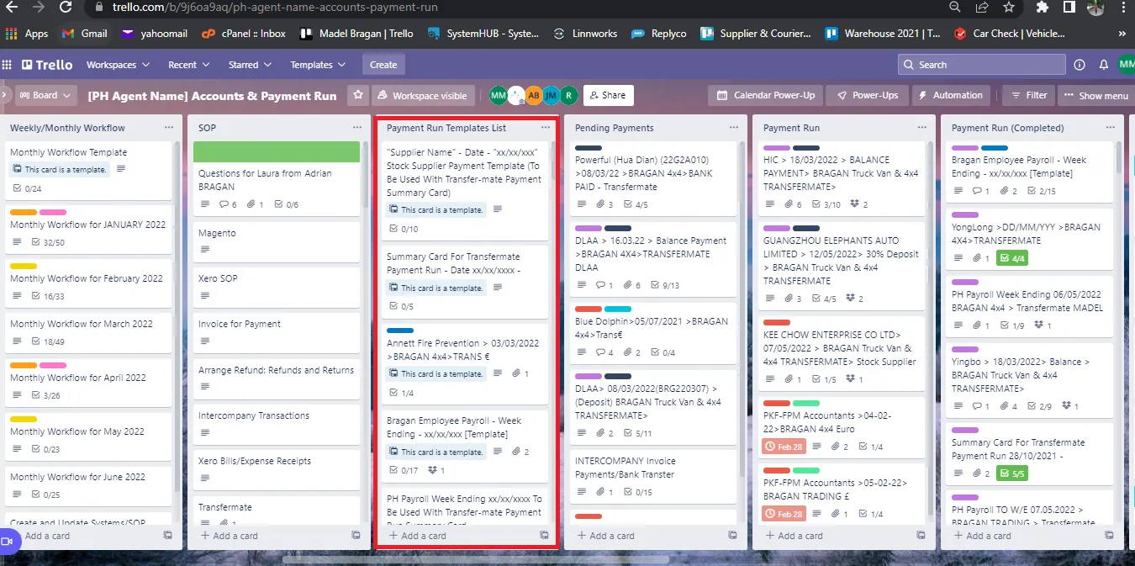Open the Starred dropdown
This screenshot has width=1135, height=566.
(249, 65)
